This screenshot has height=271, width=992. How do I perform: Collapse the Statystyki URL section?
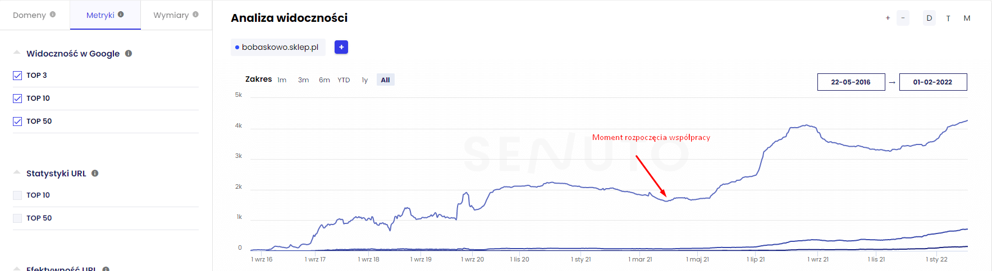pos(17,172)
